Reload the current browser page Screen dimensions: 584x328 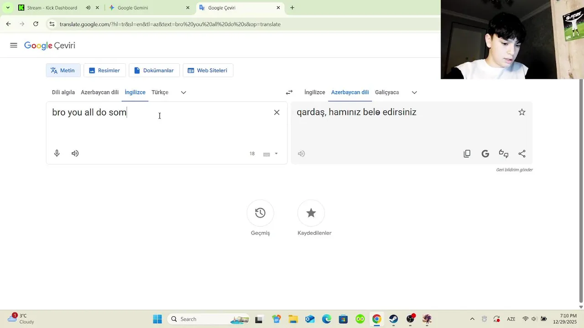(x=36, y=24)
